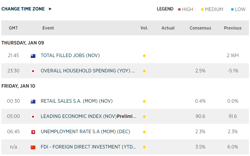
Task: Open the Leading Economic Index (Nov) event
Action: tap(88, 117)
